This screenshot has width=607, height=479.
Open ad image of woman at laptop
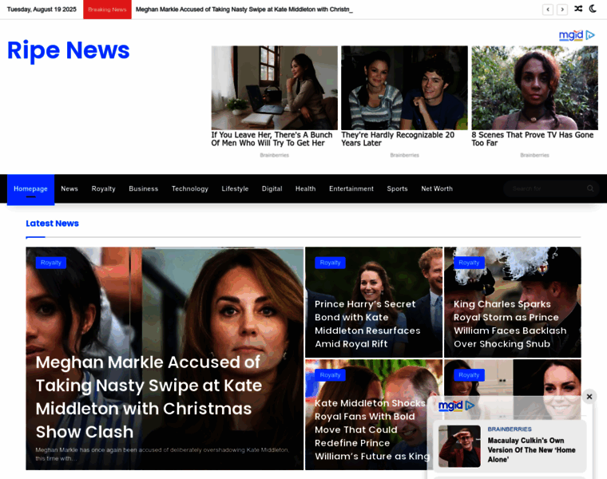274,88
